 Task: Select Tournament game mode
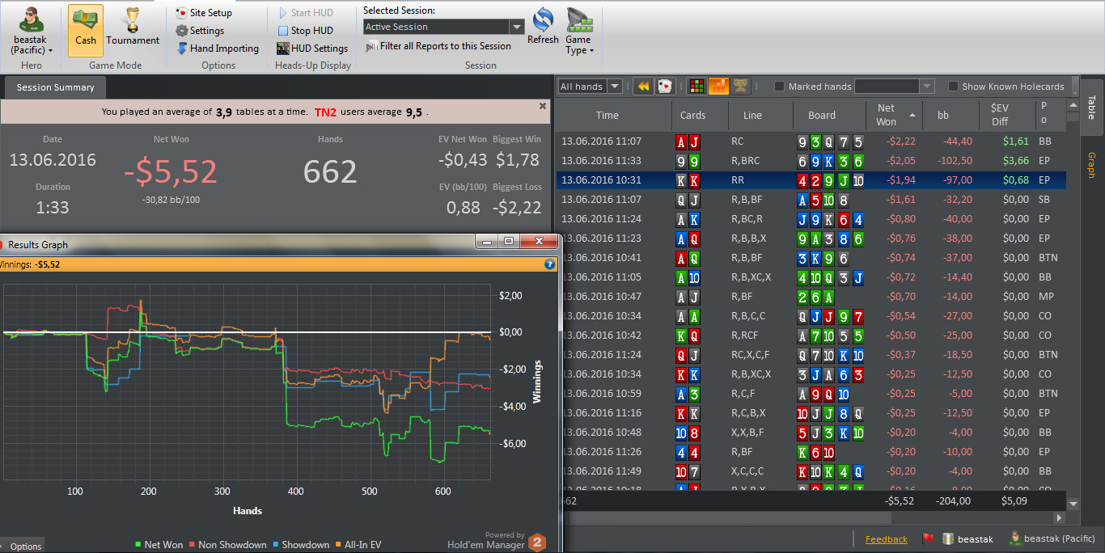point(133,30)
